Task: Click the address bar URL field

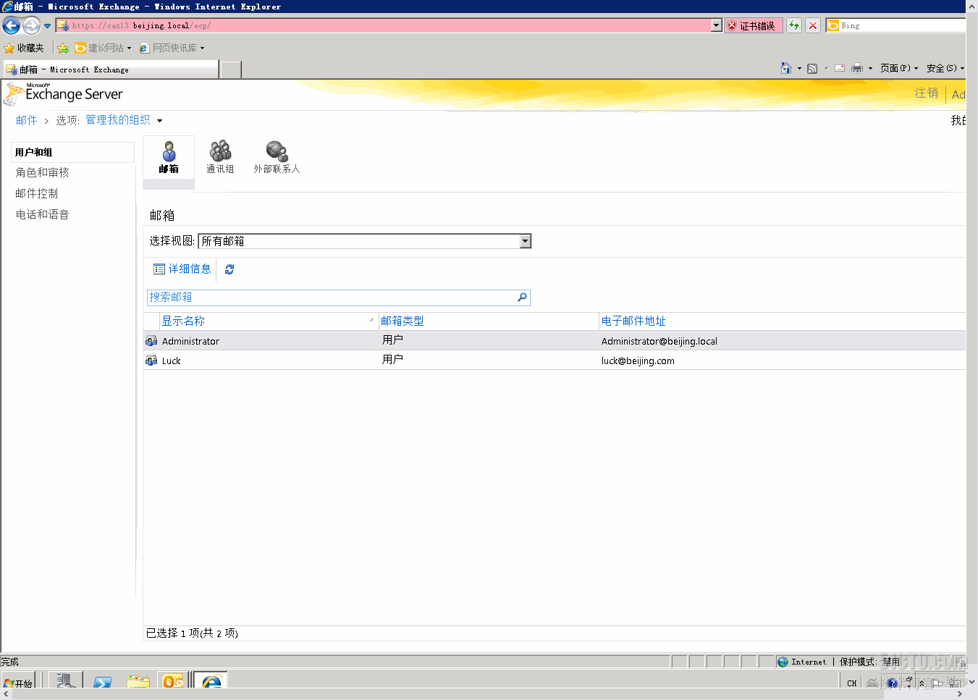Action: 384,25
